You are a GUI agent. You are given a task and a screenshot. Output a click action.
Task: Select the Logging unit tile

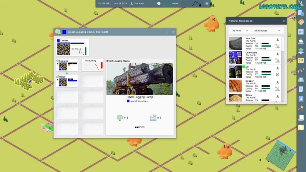(67, 65)
